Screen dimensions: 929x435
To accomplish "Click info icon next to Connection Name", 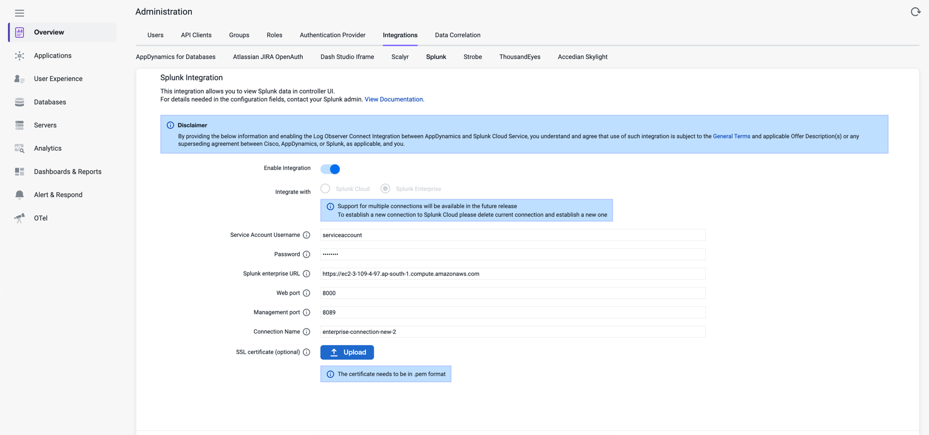I will (x=307, y=332).
